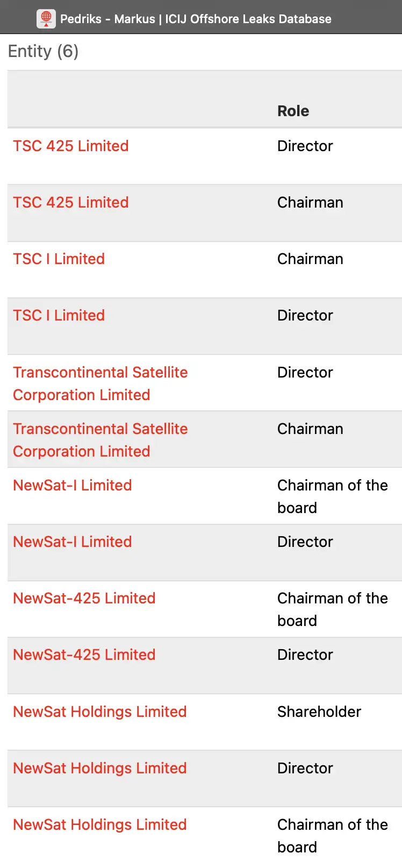Open NewSat Holdings Limited Shareholder entry
Image resolution: width=402 pixels, height=868 pixels.
[x=100, y=712]
